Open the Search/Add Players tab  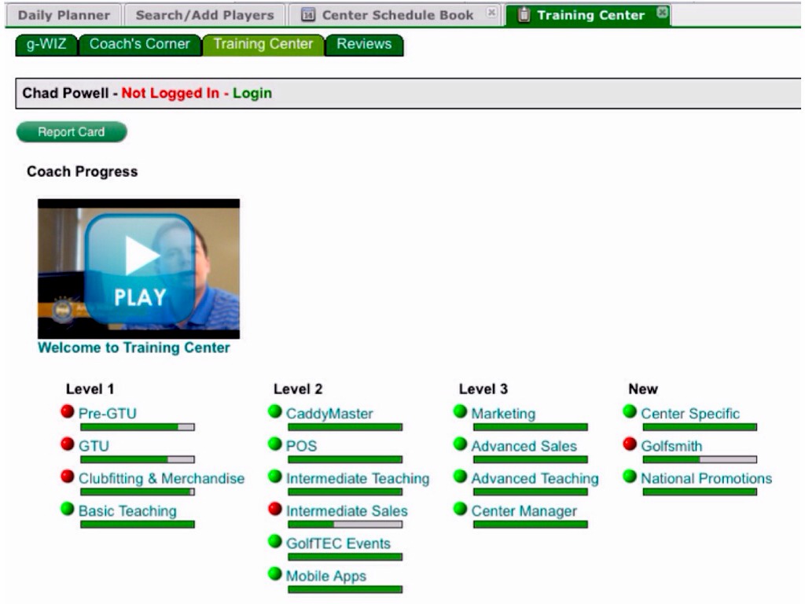point(204,15)
